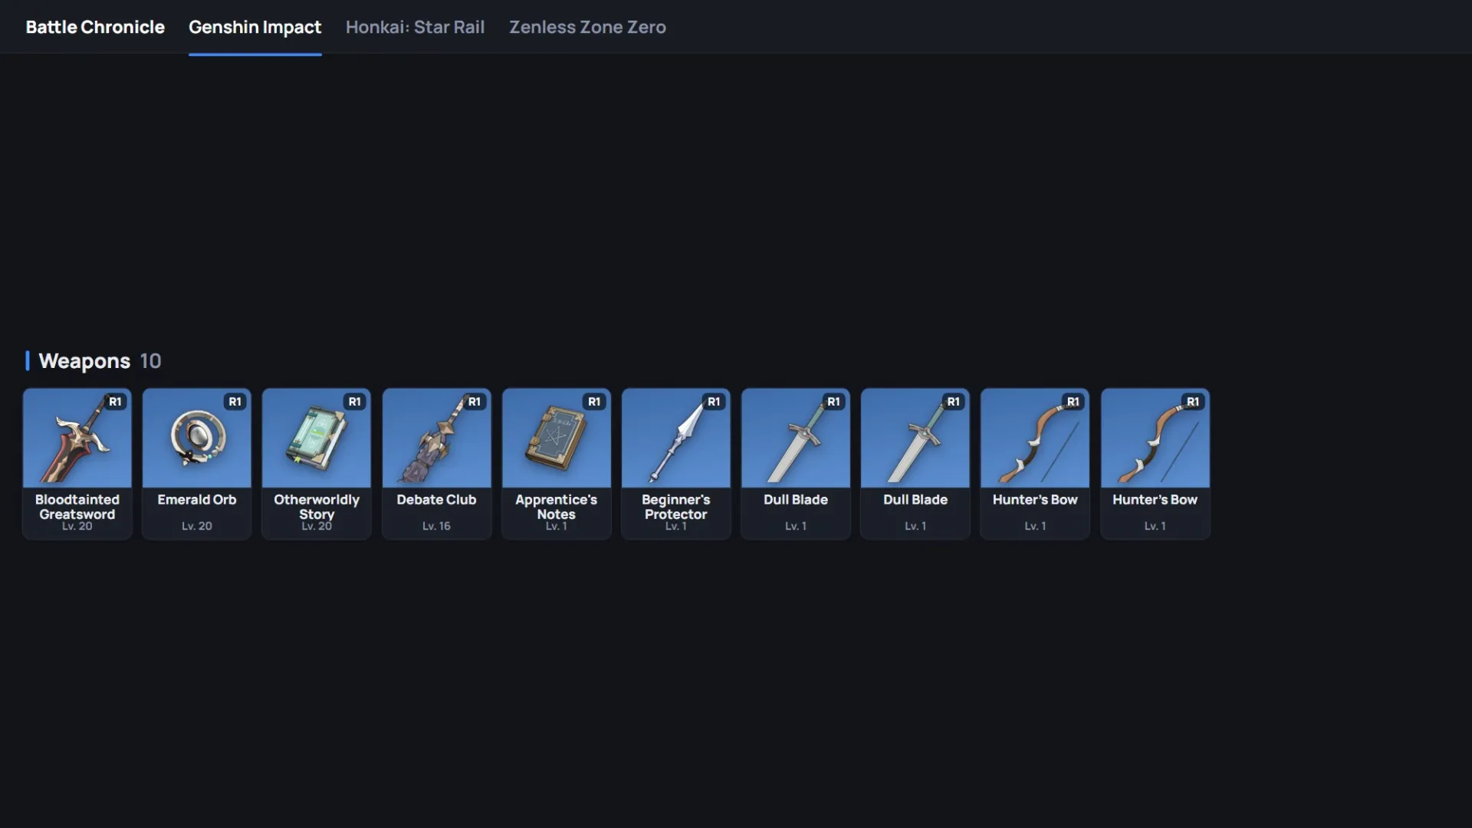Click the Bloodtainted Greatsword weapon icon
This screenshot has width=1472, height=828.
[77, 438]
